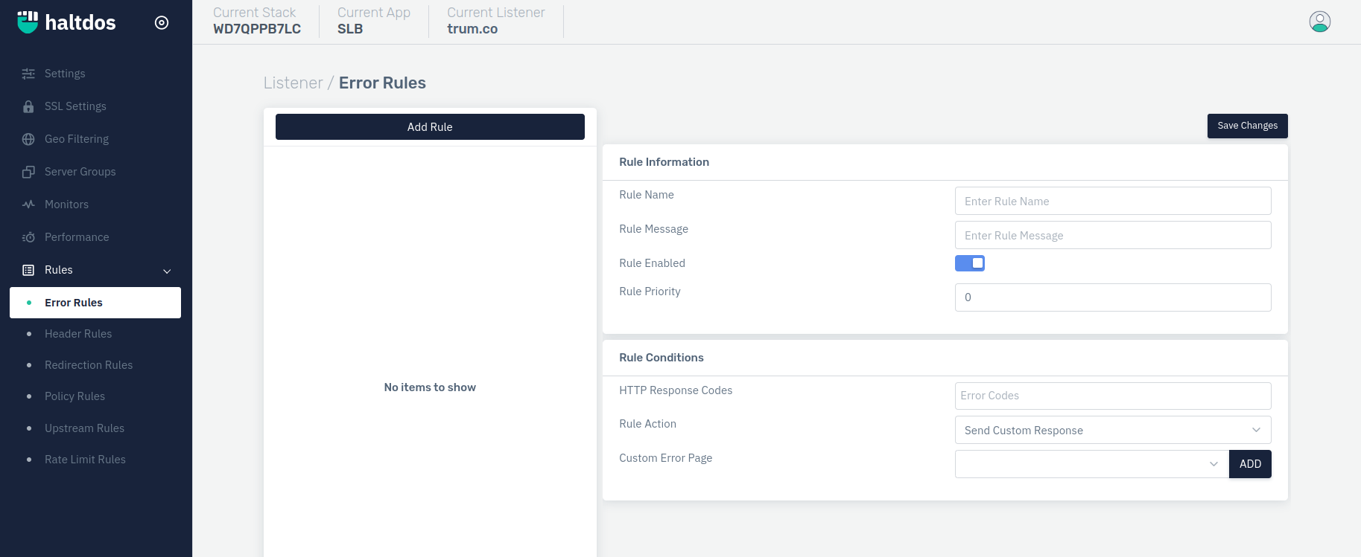Click the HTTP Response Codes label

(x=676, y=390)
